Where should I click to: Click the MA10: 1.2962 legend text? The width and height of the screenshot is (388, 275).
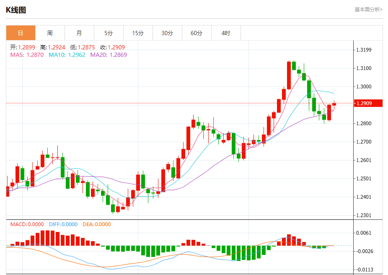pyautogui.click(x=67, y=55)
